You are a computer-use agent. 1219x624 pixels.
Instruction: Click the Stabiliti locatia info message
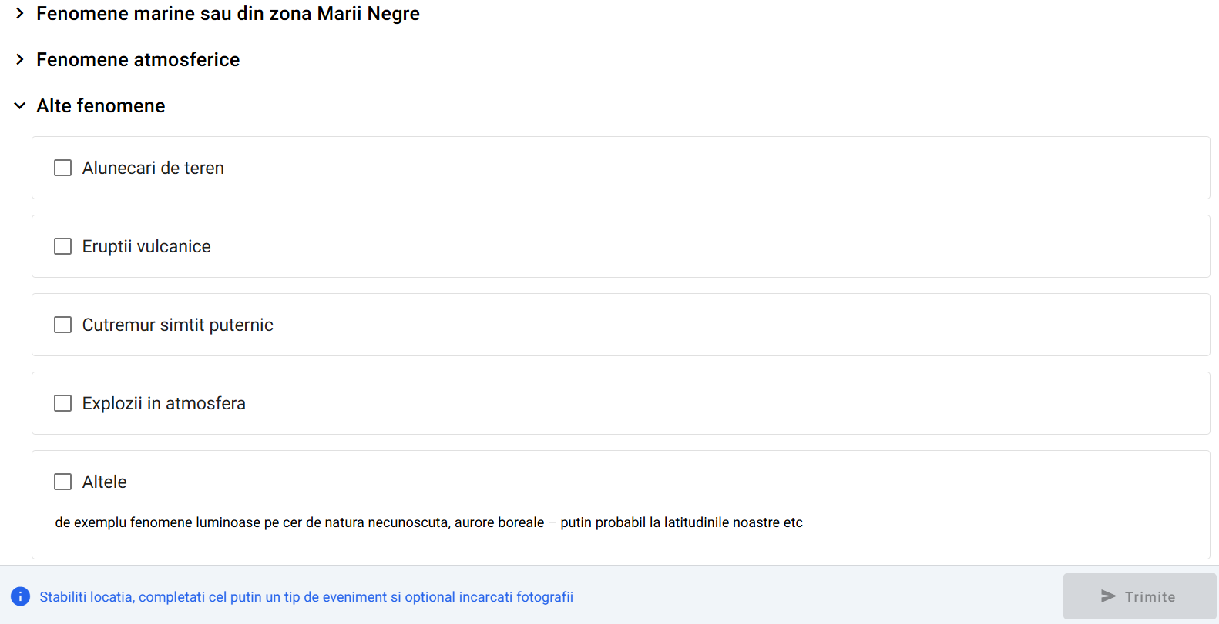(x=306, y=597)
